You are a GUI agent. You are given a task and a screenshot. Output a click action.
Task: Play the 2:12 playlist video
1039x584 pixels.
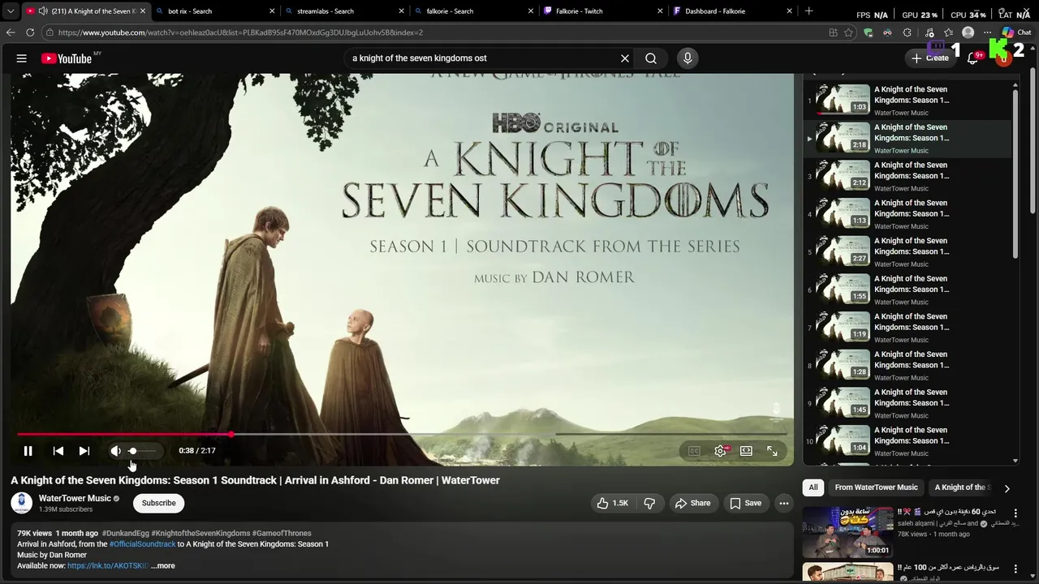point(843,174)
